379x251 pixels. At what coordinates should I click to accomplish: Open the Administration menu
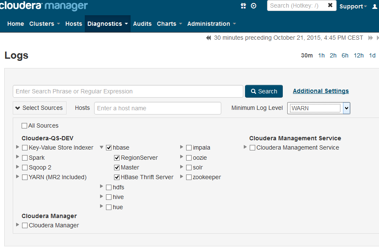pos(212,24)
